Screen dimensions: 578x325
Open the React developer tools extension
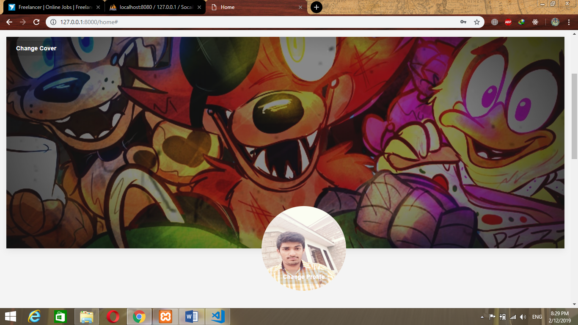pos(535,22)
